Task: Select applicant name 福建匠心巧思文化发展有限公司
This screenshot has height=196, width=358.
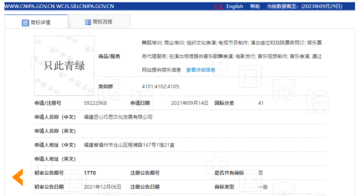Action: [118, 117]
